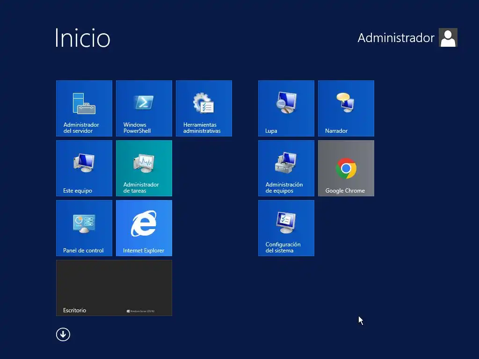Click the Administrador user name
Image resolution: width=479 pixels, height=359 pixels.
(396, 38)
